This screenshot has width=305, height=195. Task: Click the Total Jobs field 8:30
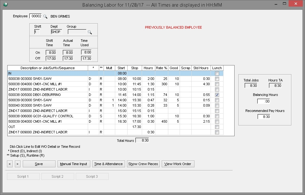(x=251, y=86)
